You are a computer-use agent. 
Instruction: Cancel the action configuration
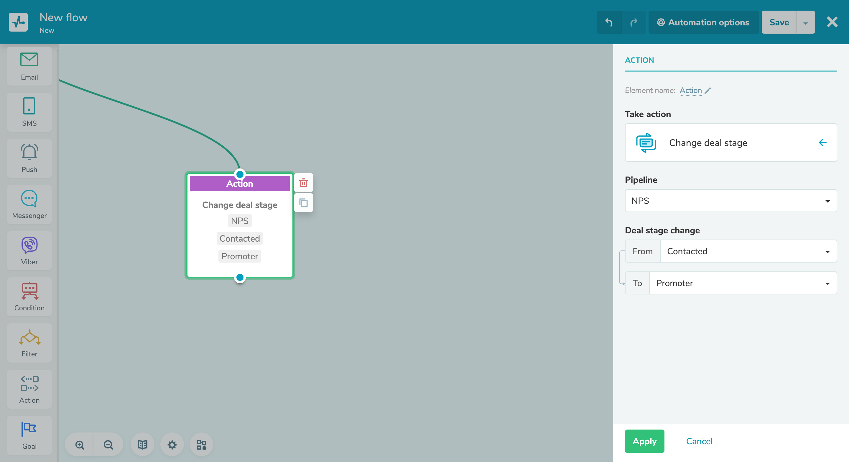[x=699, y=441]
